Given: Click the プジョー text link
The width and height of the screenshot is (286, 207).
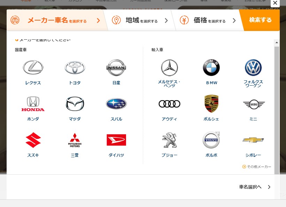Looking at the screenshot, I should point(169,155).
